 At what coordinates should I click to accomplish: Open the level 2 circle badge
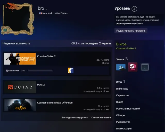tap(134, 9)
